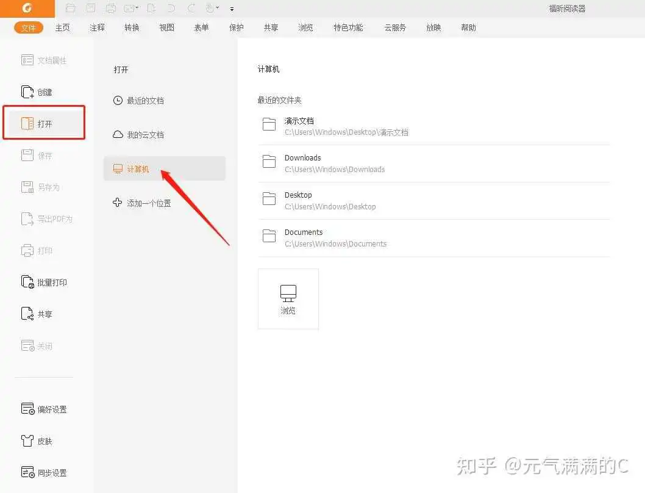The height and width of the screenshot is (493, 645).
Task: Select 计算机 label in open list
Action: tap(138, 169)
